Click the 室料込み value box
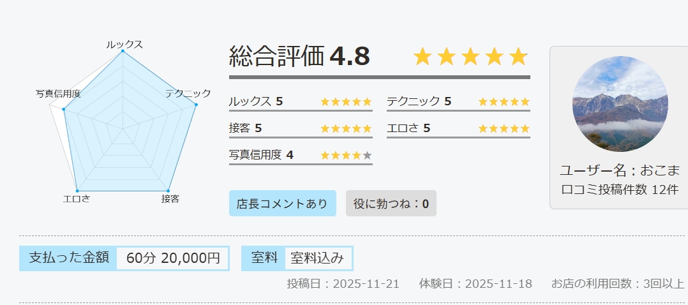 click(x=317, y=258)
